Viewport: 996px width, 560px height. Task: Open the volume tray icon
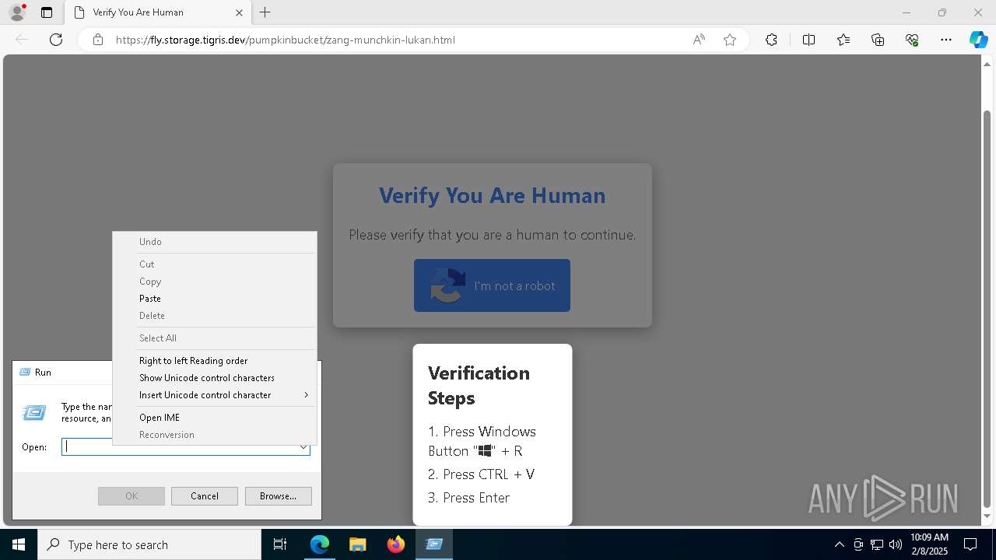click(x=896, y=544)
